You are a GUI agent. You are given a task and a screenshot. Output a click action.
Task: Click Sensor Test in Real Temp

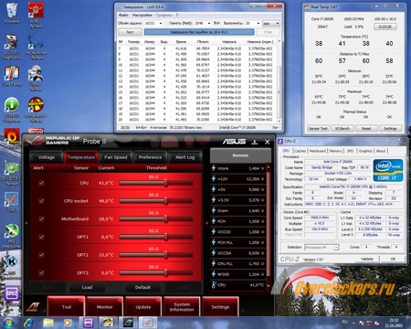pos(318,129)
